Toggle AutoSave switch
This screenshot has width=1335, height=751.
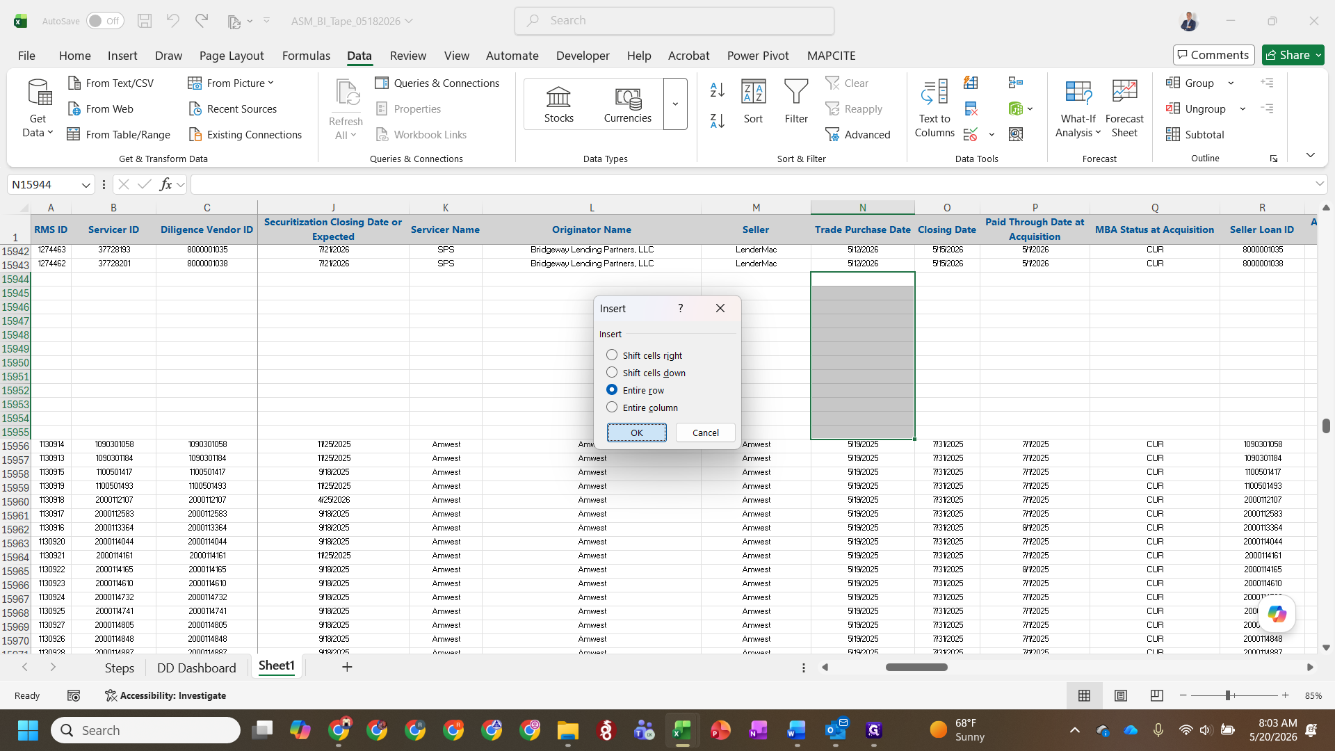(x=105, y=21)
